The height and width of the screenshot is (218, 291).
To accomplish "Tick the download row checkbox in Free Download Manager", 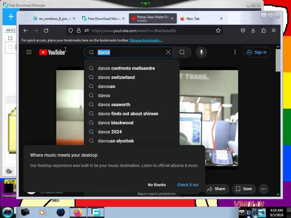I will 10,47.
